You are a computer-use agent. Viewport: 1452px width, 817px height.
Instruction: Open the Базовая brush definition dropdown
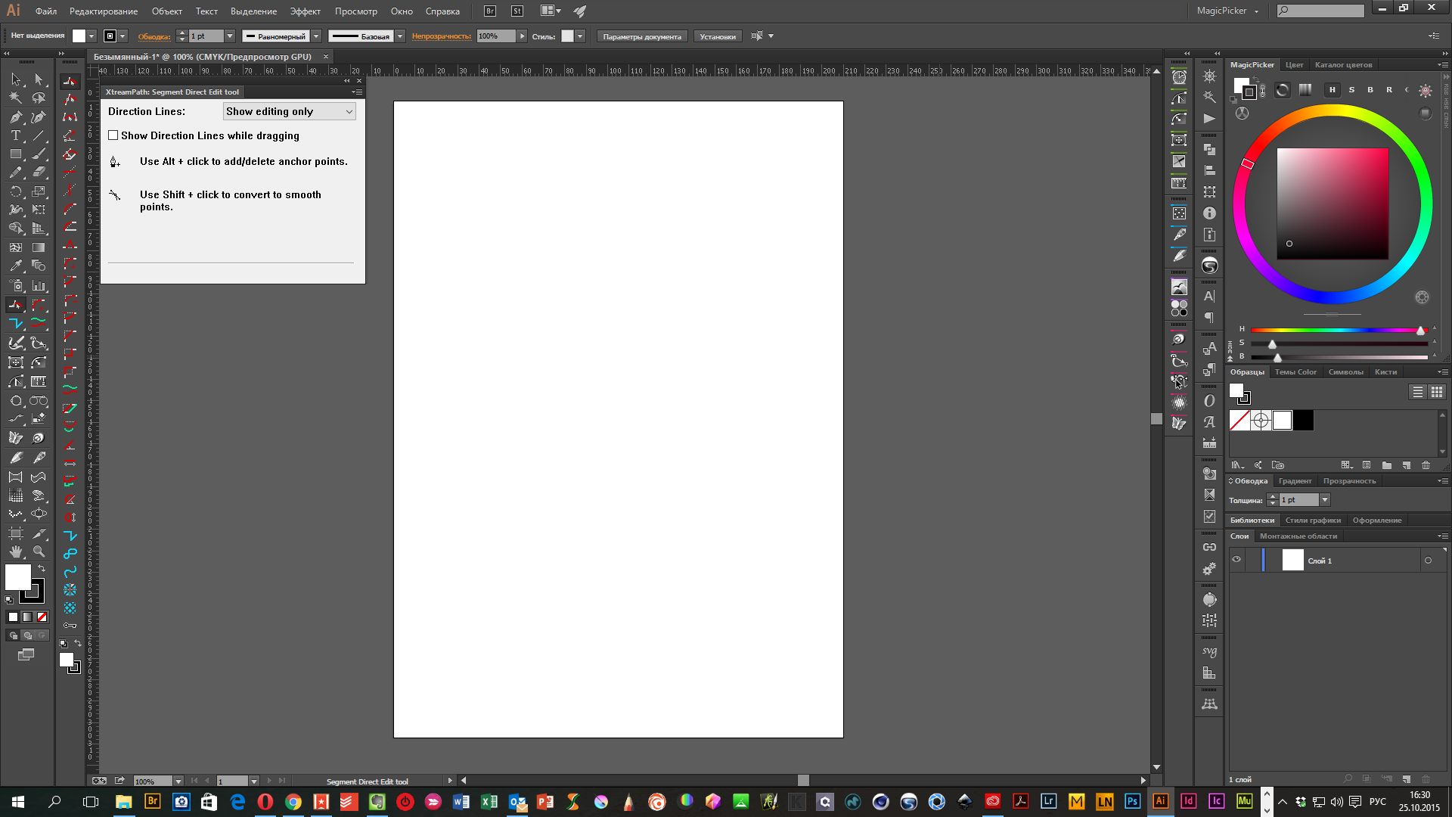tap(400, 36)
